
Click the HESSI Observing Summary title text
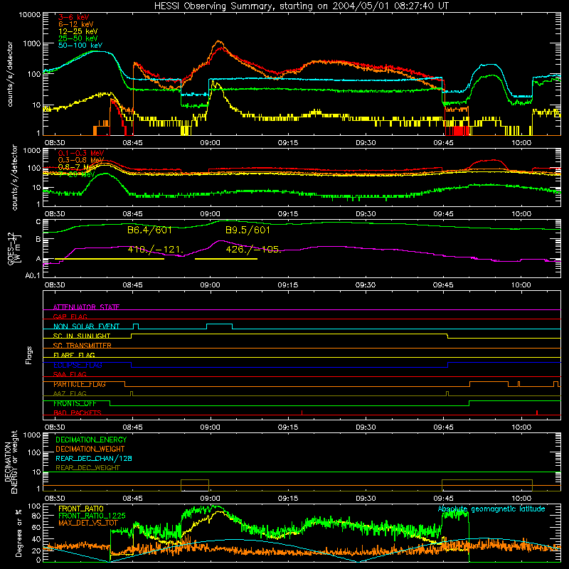302,6
